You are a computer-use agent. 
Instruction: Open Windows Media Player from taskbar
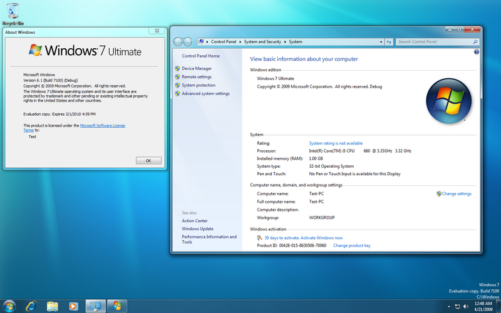pos(73,305)
